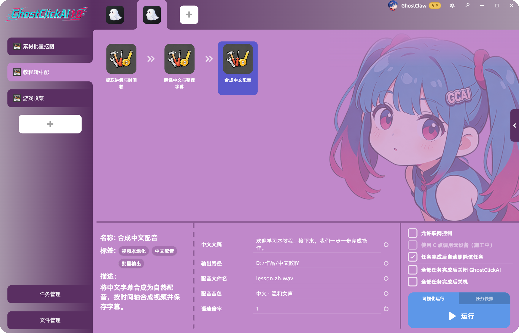The height and width of the screenshot is (333, 519).
Task: Reset the 配音文件名 field value
Action: click(386, 278)
